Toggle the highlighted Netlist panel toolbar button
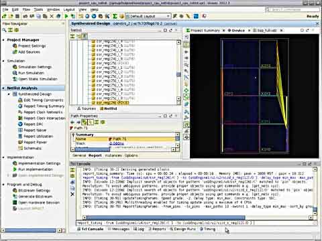Viewport: 322px width, 241px height. [x=85, y=36]
